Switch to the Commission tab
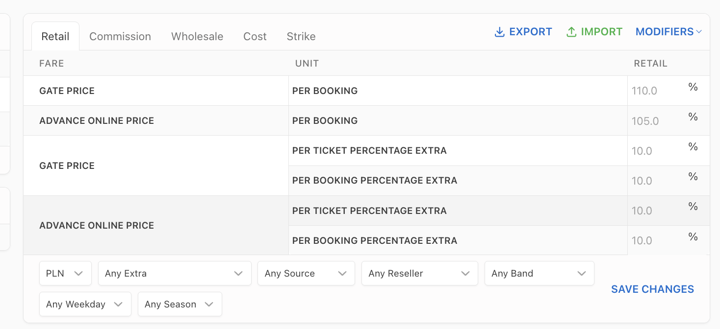This screenshot has height=329, width=720. click(120, 36)
